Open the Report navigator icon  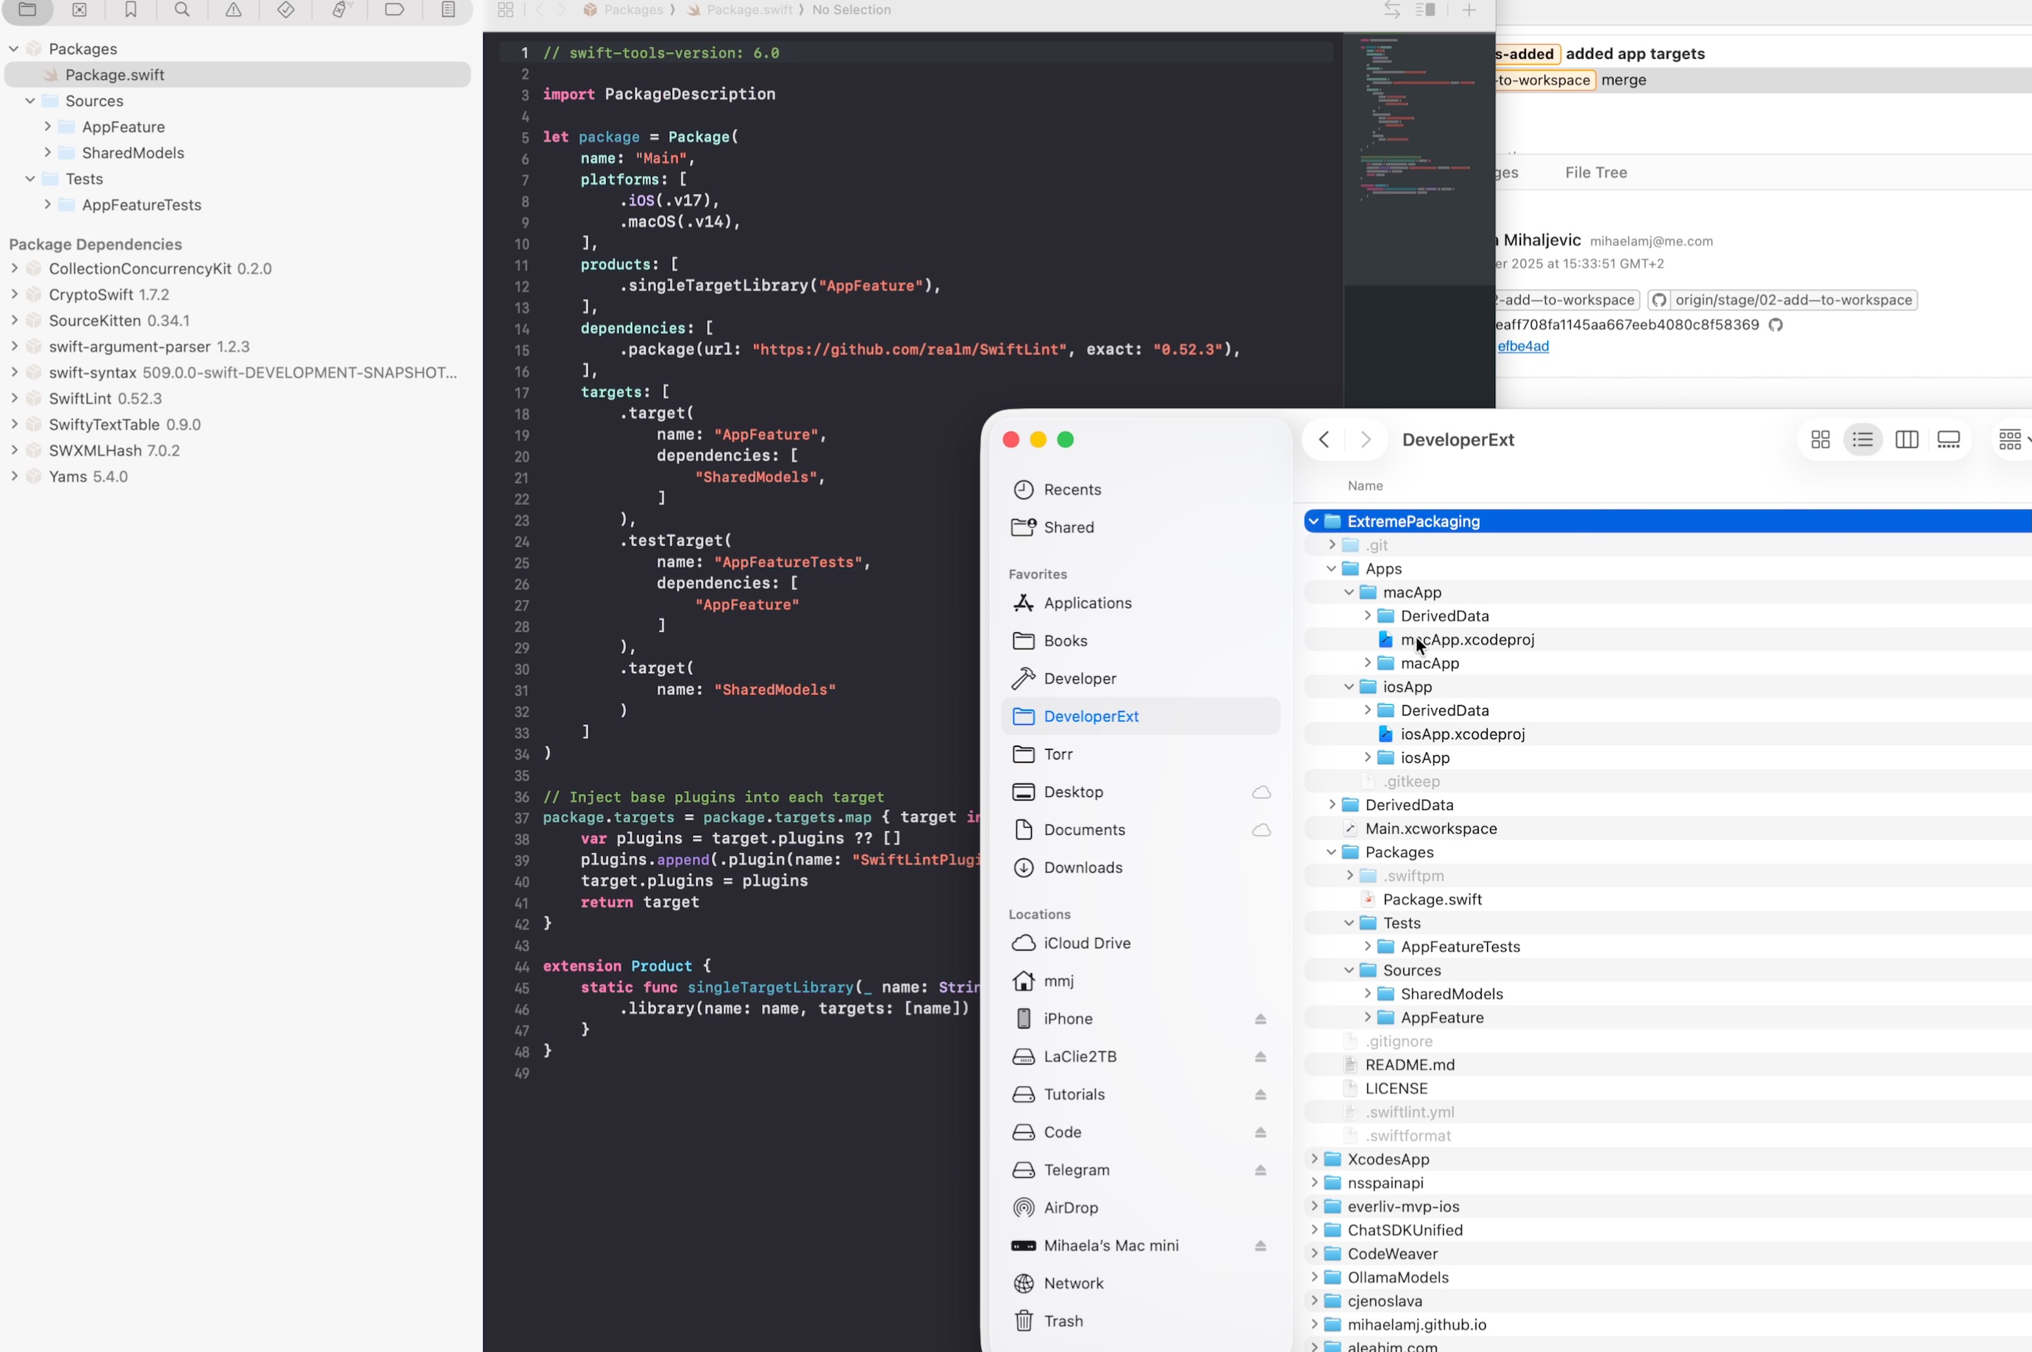coord(448,10)
